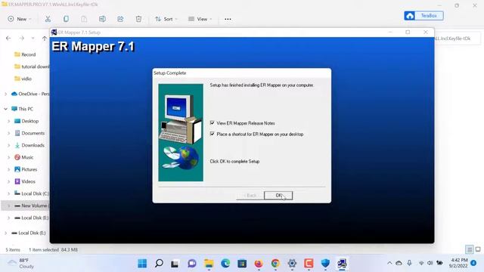The height and width of the screenshot is (272, 484).
Task: Open Settings gear on taskbar
Action: pyautogui.click(x=292, y=264)
